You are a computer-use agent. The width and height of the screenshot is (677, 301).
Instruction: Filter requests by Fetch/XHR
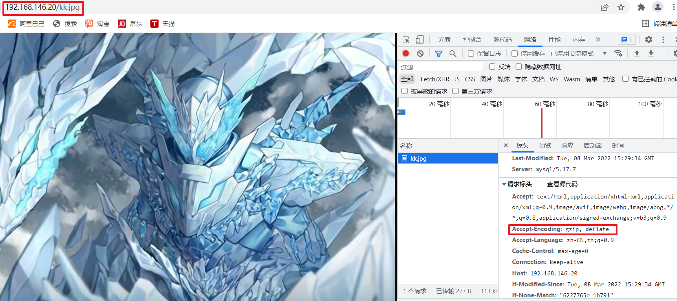coord(435,79)
